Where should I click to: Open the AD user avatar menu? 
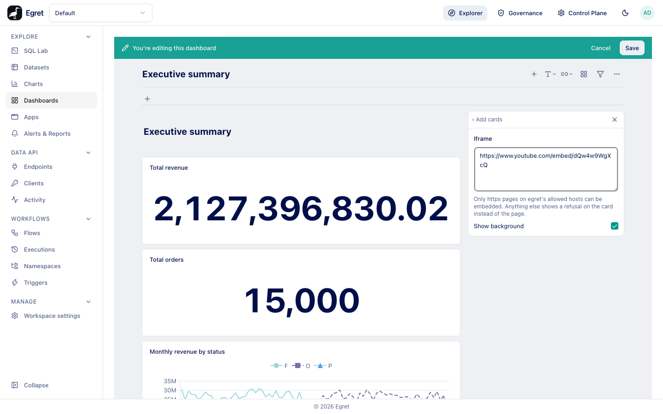tap(647, 13)
